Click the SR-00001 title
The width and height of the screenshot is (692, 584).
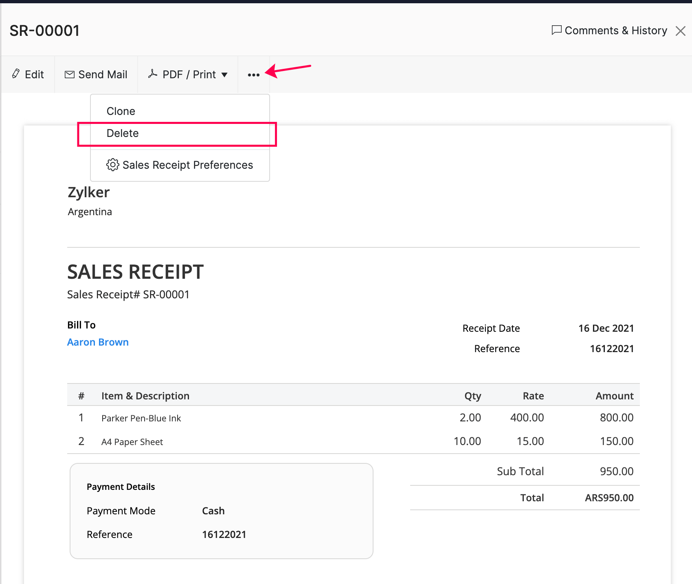45,30
